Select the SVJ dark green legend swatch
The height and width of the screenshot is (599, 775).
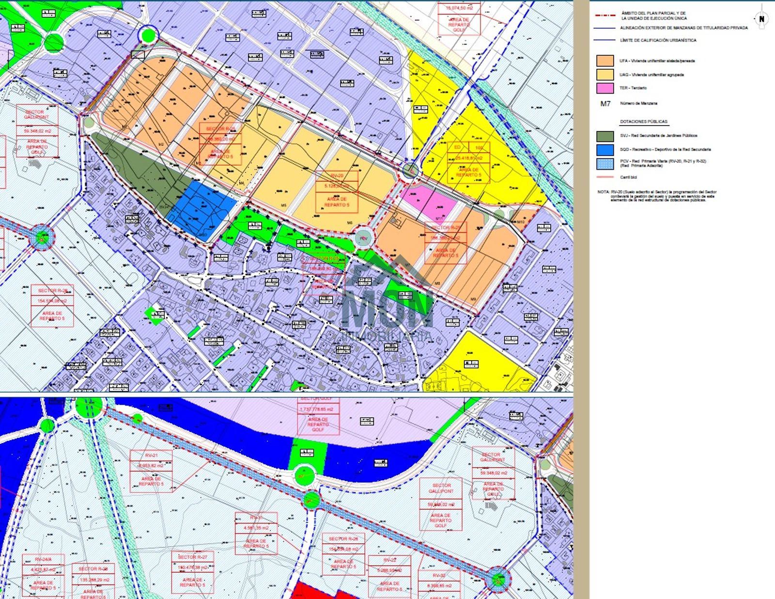click(605, 136)
